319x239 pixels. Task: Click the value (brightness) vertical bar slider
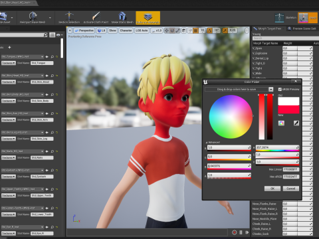click(270, 117)
